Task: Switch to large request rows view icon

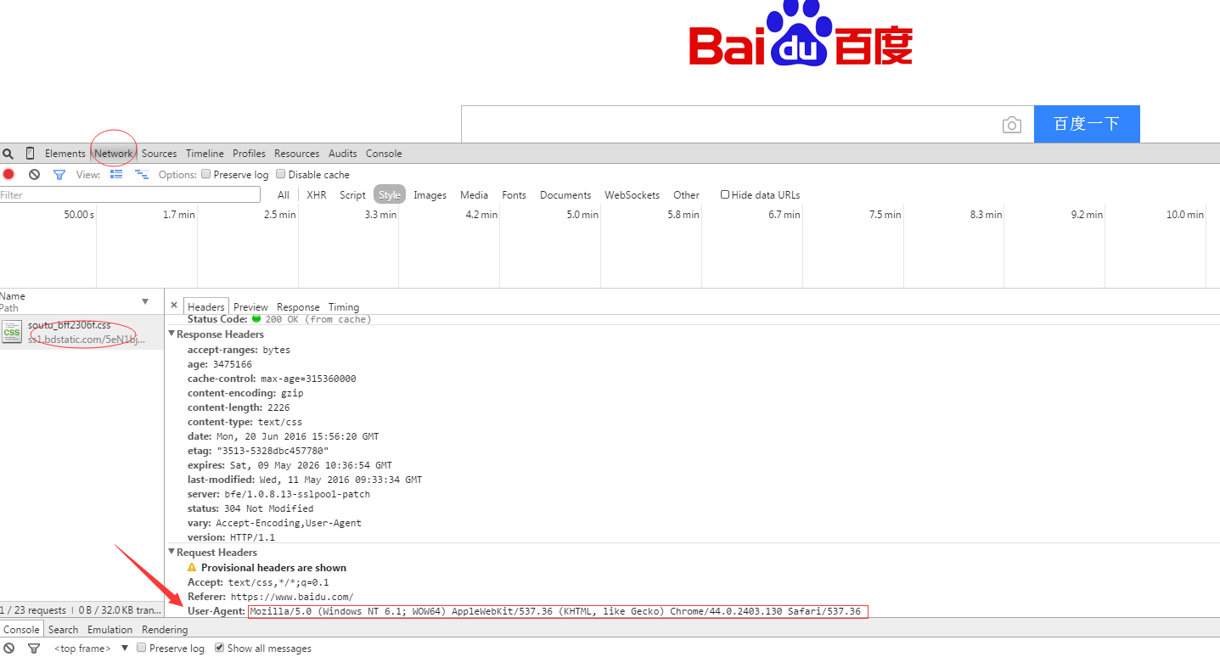Action: (116, 174)
